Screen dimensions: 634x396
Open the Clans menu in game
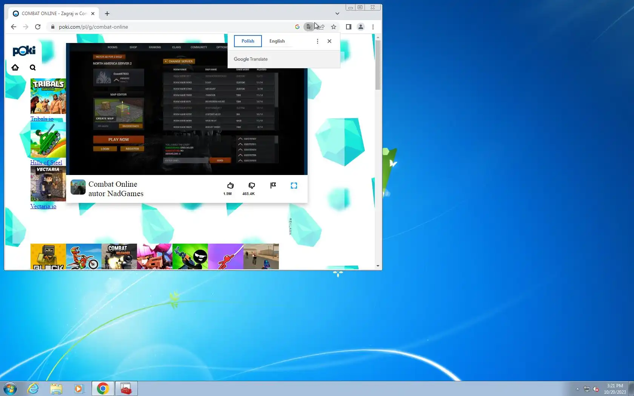coord(177,48)
